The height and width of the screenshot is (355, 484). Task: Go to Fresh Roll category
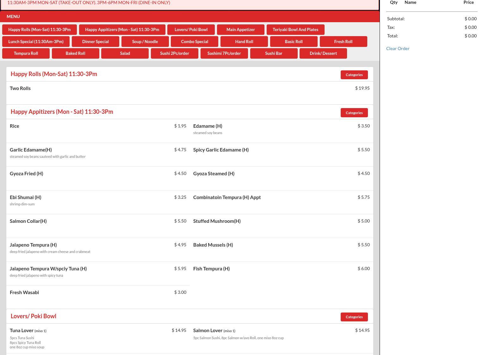tap(343, 42)
